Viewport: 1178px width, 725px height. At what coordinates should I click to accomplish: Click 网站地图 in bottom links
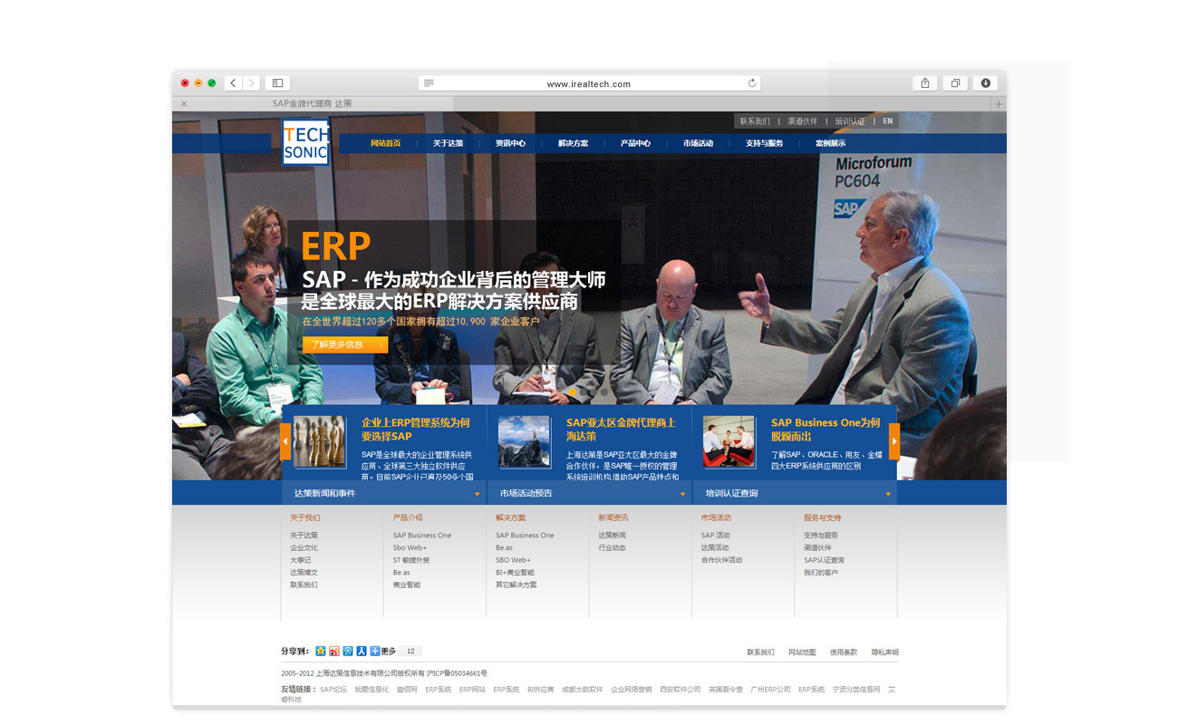[x=802, y=652]
